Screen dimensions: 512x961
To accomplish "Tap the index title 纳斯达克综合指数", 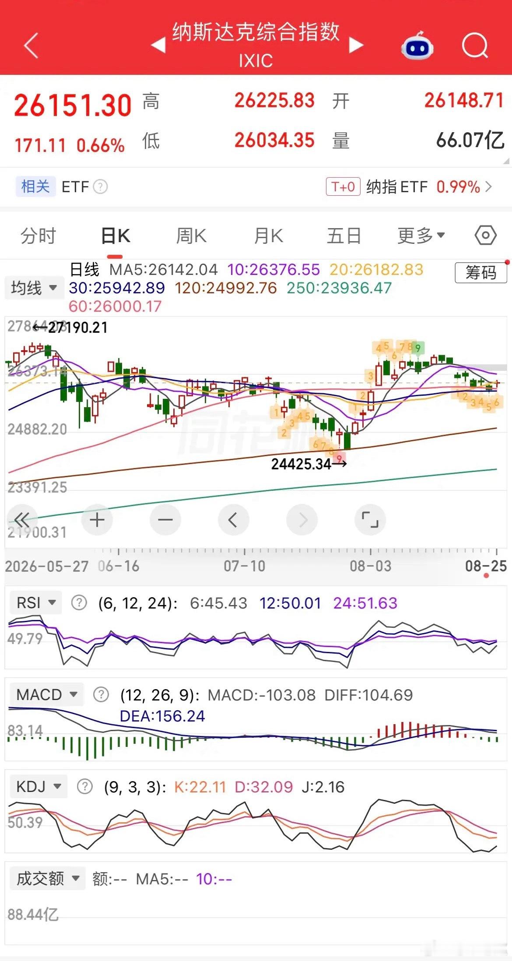I will pos(256,32).
